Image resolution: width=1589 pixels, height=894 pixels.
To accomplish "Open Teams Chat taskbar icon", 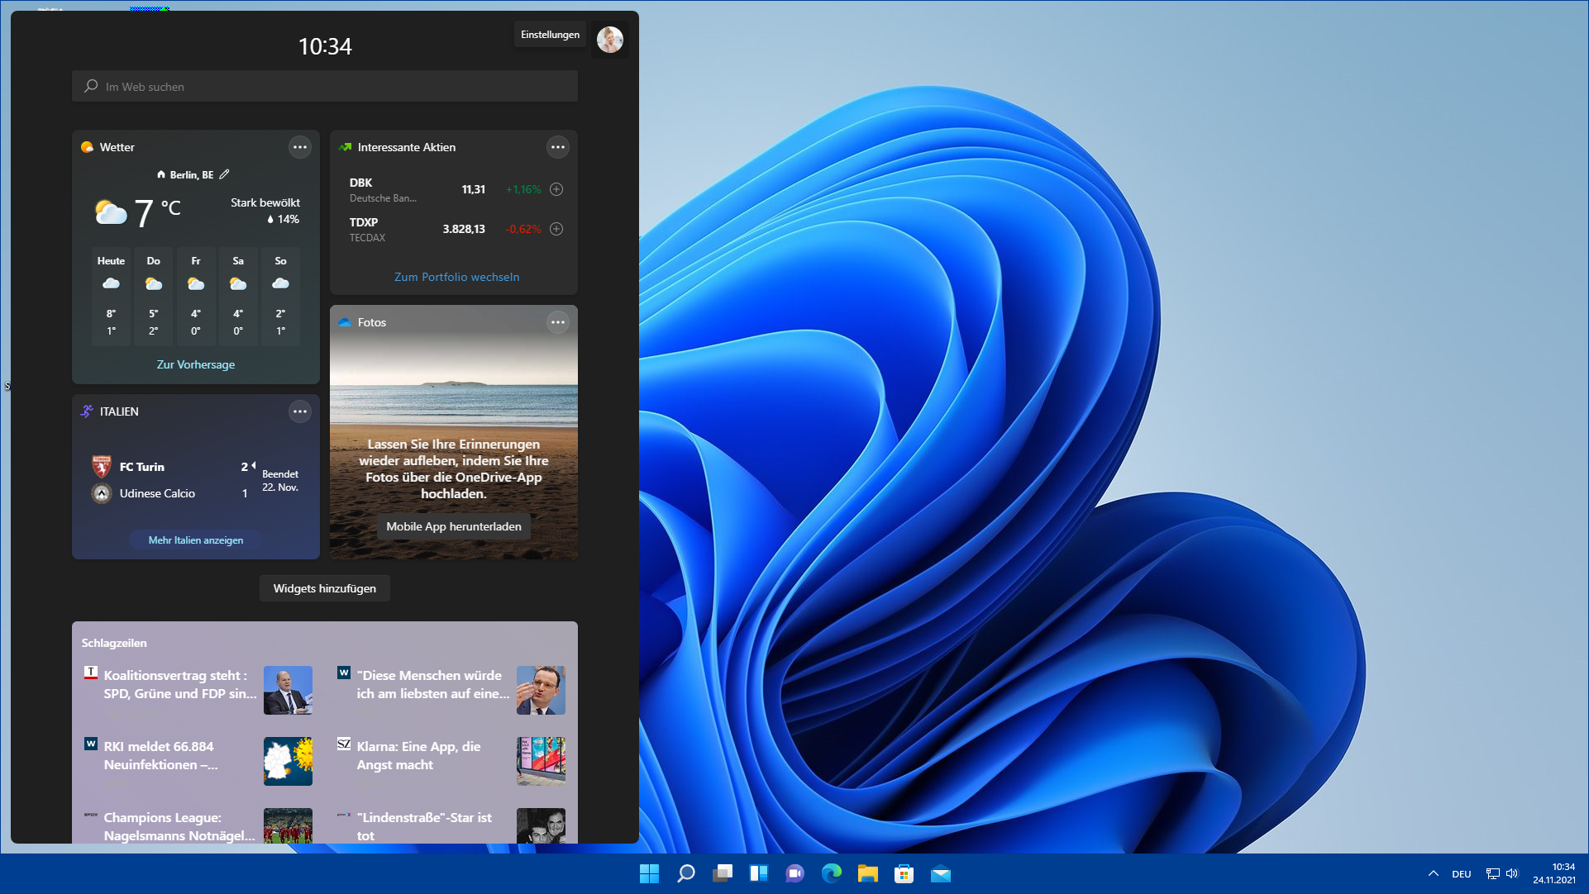I will coord(794,873).
